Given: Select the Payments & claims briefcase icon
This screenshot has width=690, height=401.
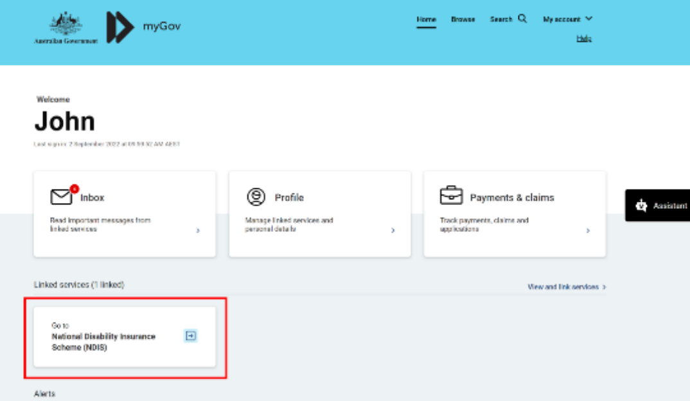Looking at the screenshot, I should [452, 195].
